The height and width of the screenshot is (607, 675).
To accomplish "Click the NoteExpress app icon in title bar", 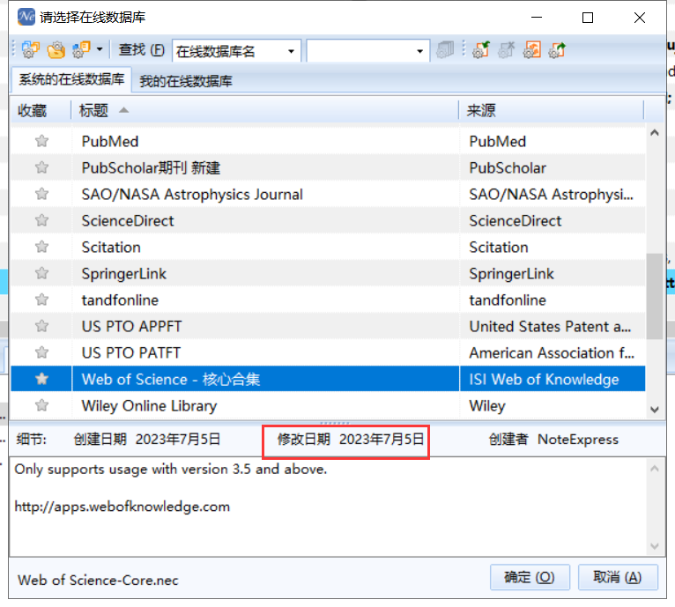I will (26, 17).
